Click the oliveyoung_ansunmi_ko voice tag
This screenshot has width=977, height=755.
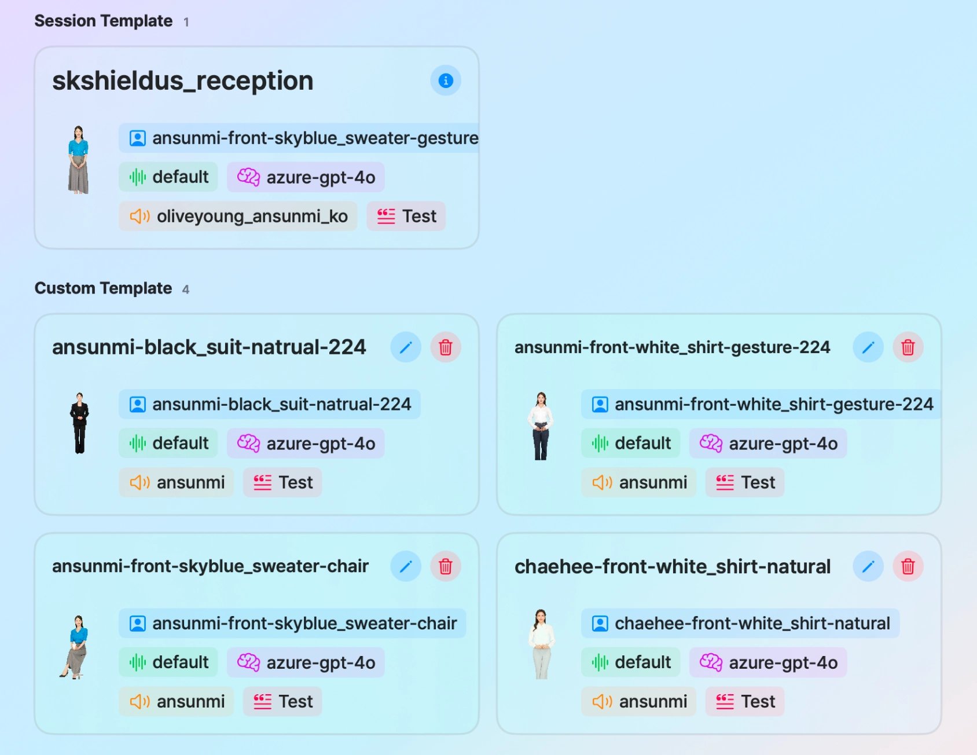click(x=238, y=216)
